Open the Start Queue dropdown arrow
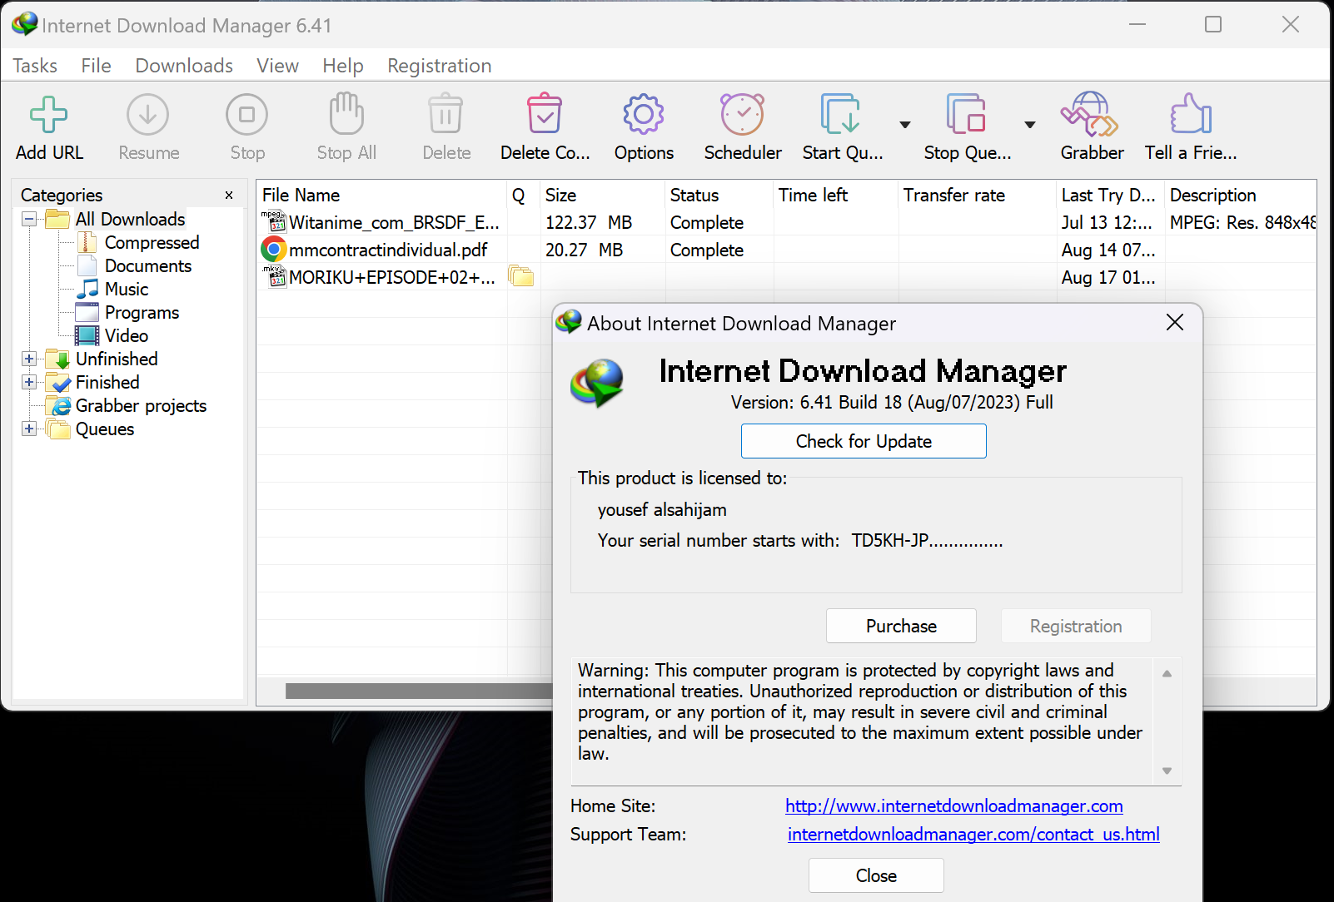Screen dimensions: 1334x902 point(905,125)
